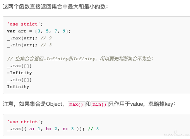Click the _.min([]) code line

point(19,80)
